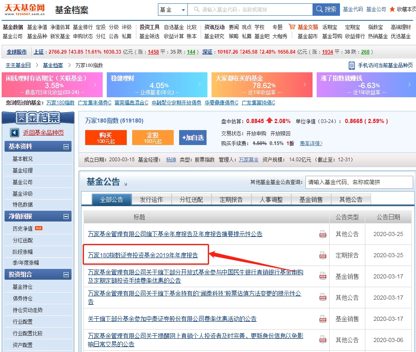Click the red 购买 button
This screenshot has width=416, height=352.
(106, 138)
